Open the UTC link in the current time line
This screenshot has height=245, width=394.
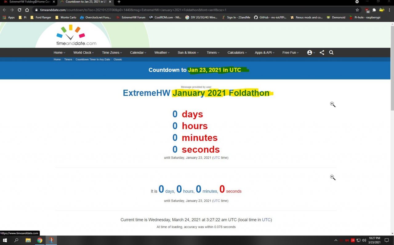point(266,220)
